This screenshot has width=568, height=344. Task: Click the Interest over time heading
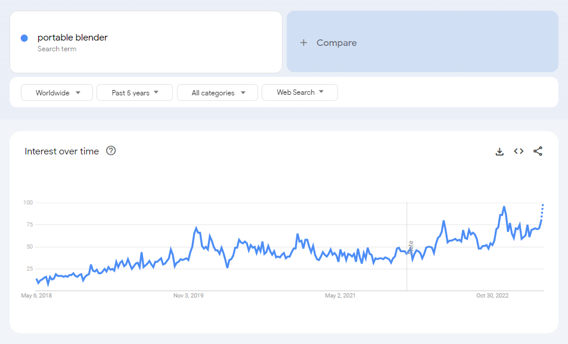click(x=61, y=151)
